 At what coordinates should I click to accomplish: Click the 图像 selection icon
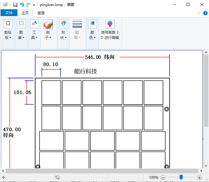click(21, 24)
